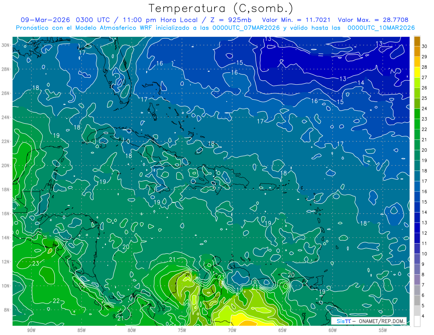
Task: Click the legend value '23' on colorbar
Action: pos(424,119)
